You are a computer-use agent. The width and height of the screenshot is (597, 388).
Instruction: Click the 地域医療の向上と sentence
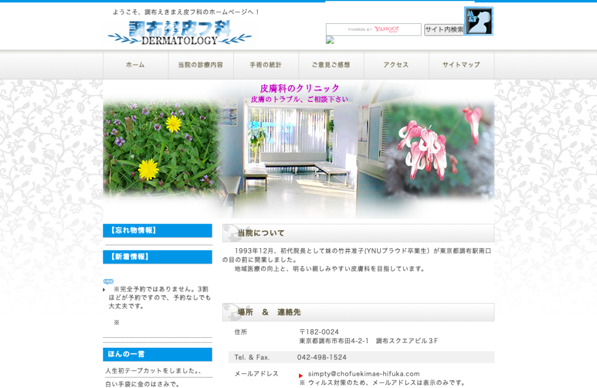click(330, 269)
